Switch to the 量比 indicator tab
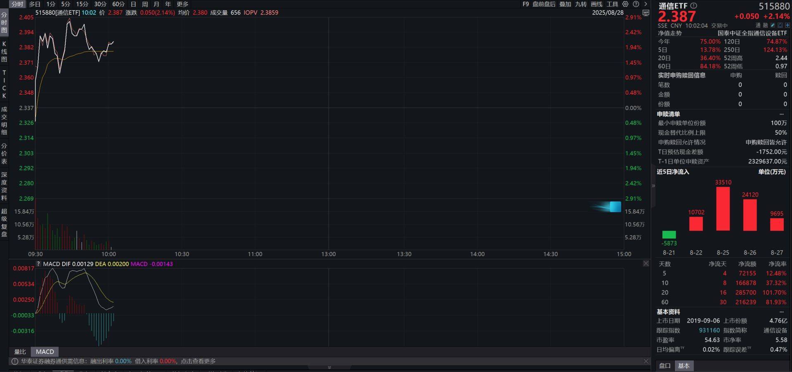The width and height of the screenshot is (792, 372). [20, 352]
